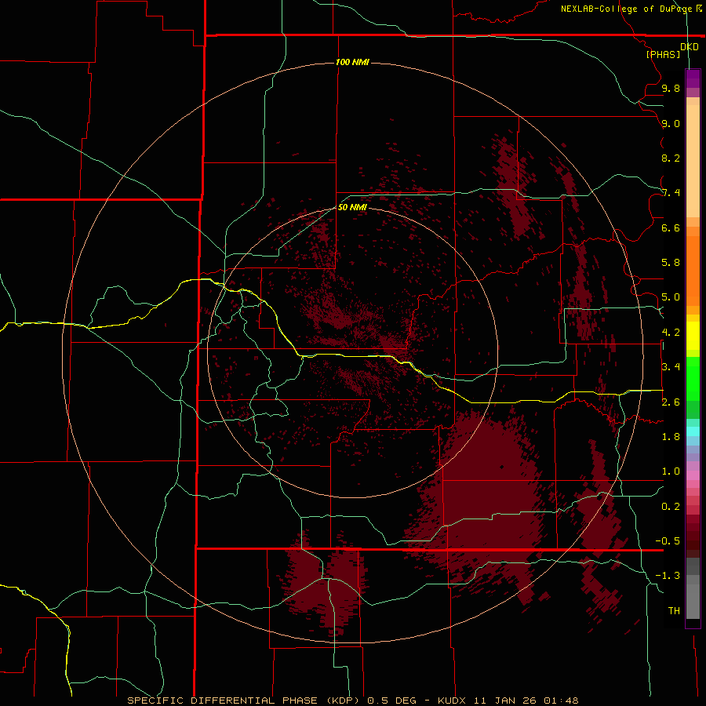Click the 0.5 DEG elevation text
Screen dimensions: 706x706
point(391,701)
